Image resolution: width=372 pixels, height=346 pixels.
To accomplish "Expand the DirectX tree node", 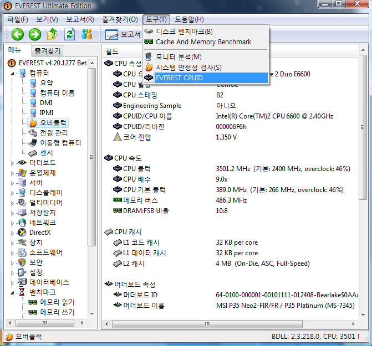I will tap(12, 233).
